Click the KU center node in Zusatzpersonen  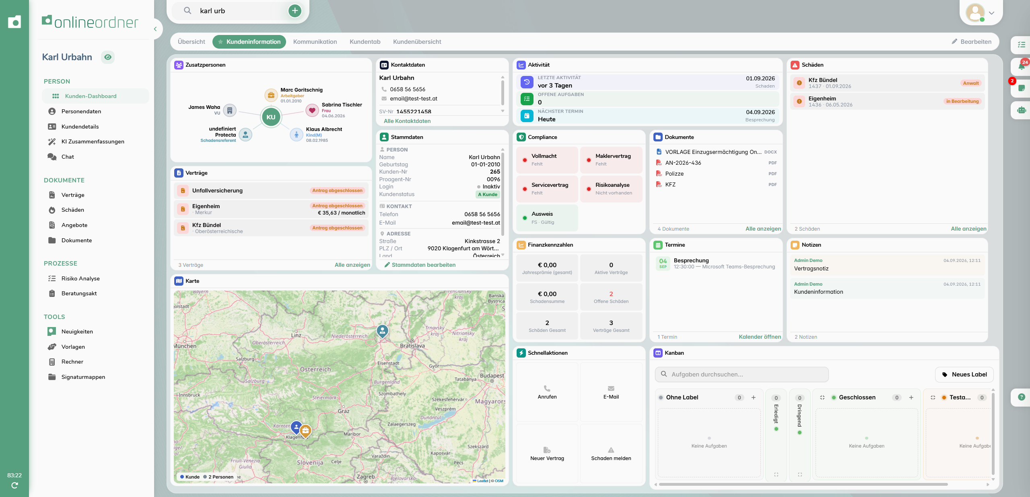click(271, 117)
